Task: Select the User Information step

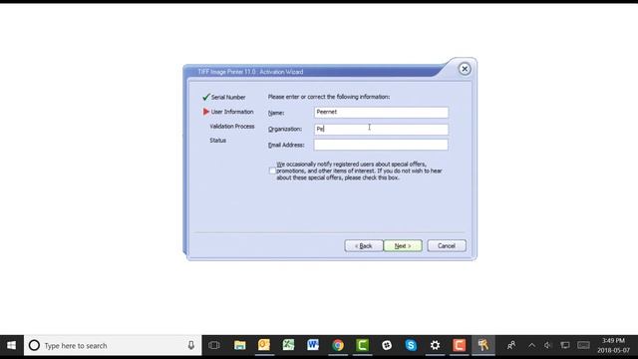Action: [232, 112]
